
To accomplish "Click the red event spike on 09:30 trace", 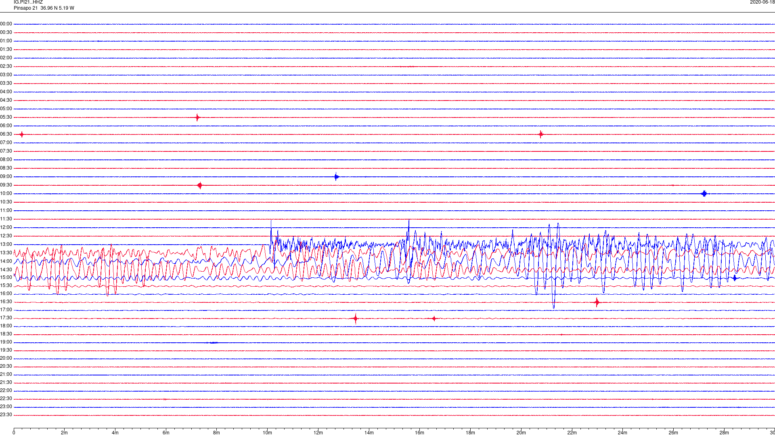I will 200,185.
